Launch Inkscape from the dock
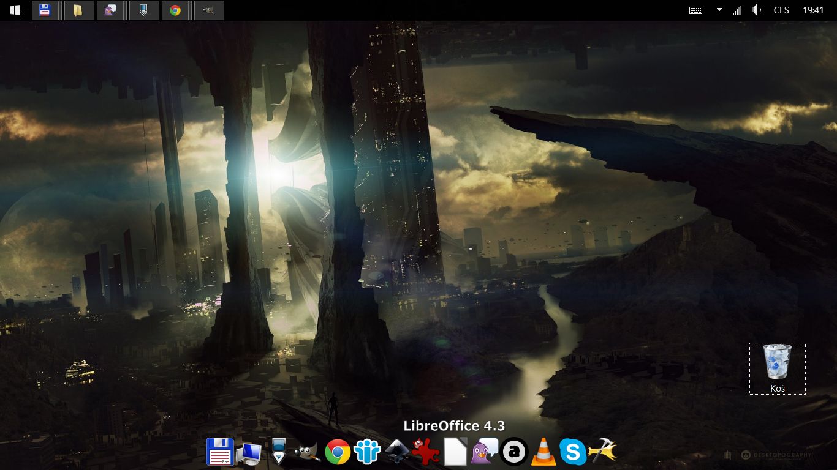This screenshot has width=837, height=470. click(x=397, y=452)
